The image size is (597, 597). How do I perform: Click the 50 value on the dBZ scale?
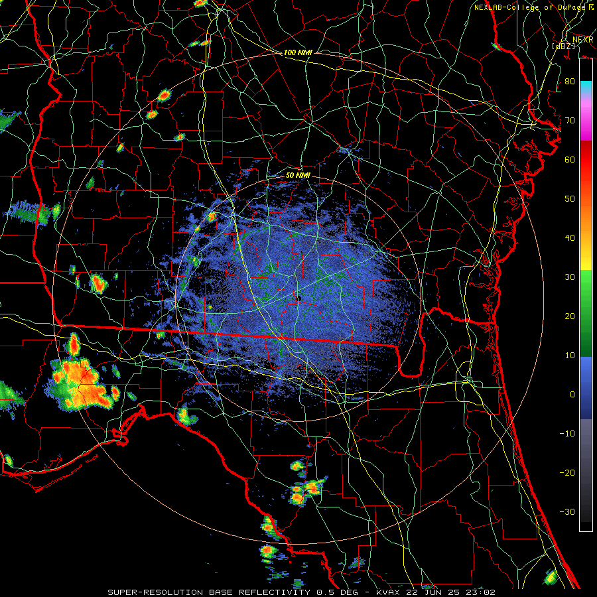point(570,199)
